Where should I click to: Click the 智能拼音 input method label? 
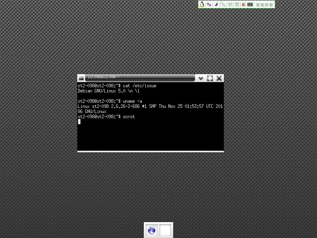264,5
